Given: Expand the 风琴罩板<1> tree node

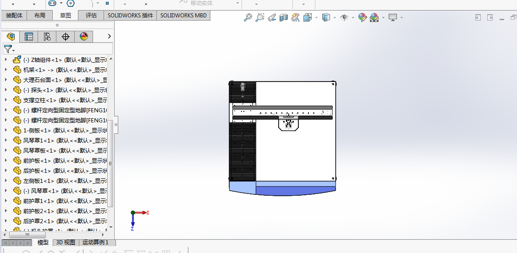Looking at the screenshot, I should point(6,150).
